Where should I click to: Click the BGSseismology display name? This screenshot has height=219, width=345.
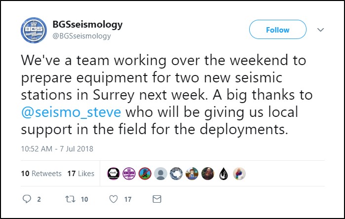(x=87, y=24)
